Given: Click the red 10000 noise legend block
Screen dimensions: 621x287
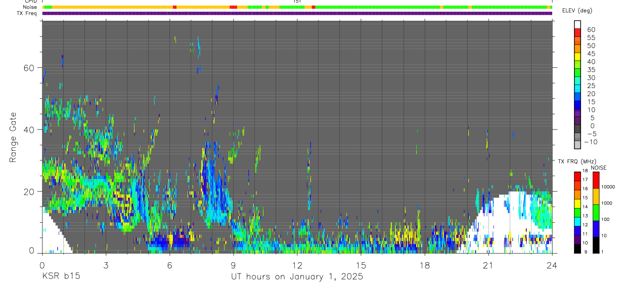Looking at the screenshot, I should [x=596, y=180].
